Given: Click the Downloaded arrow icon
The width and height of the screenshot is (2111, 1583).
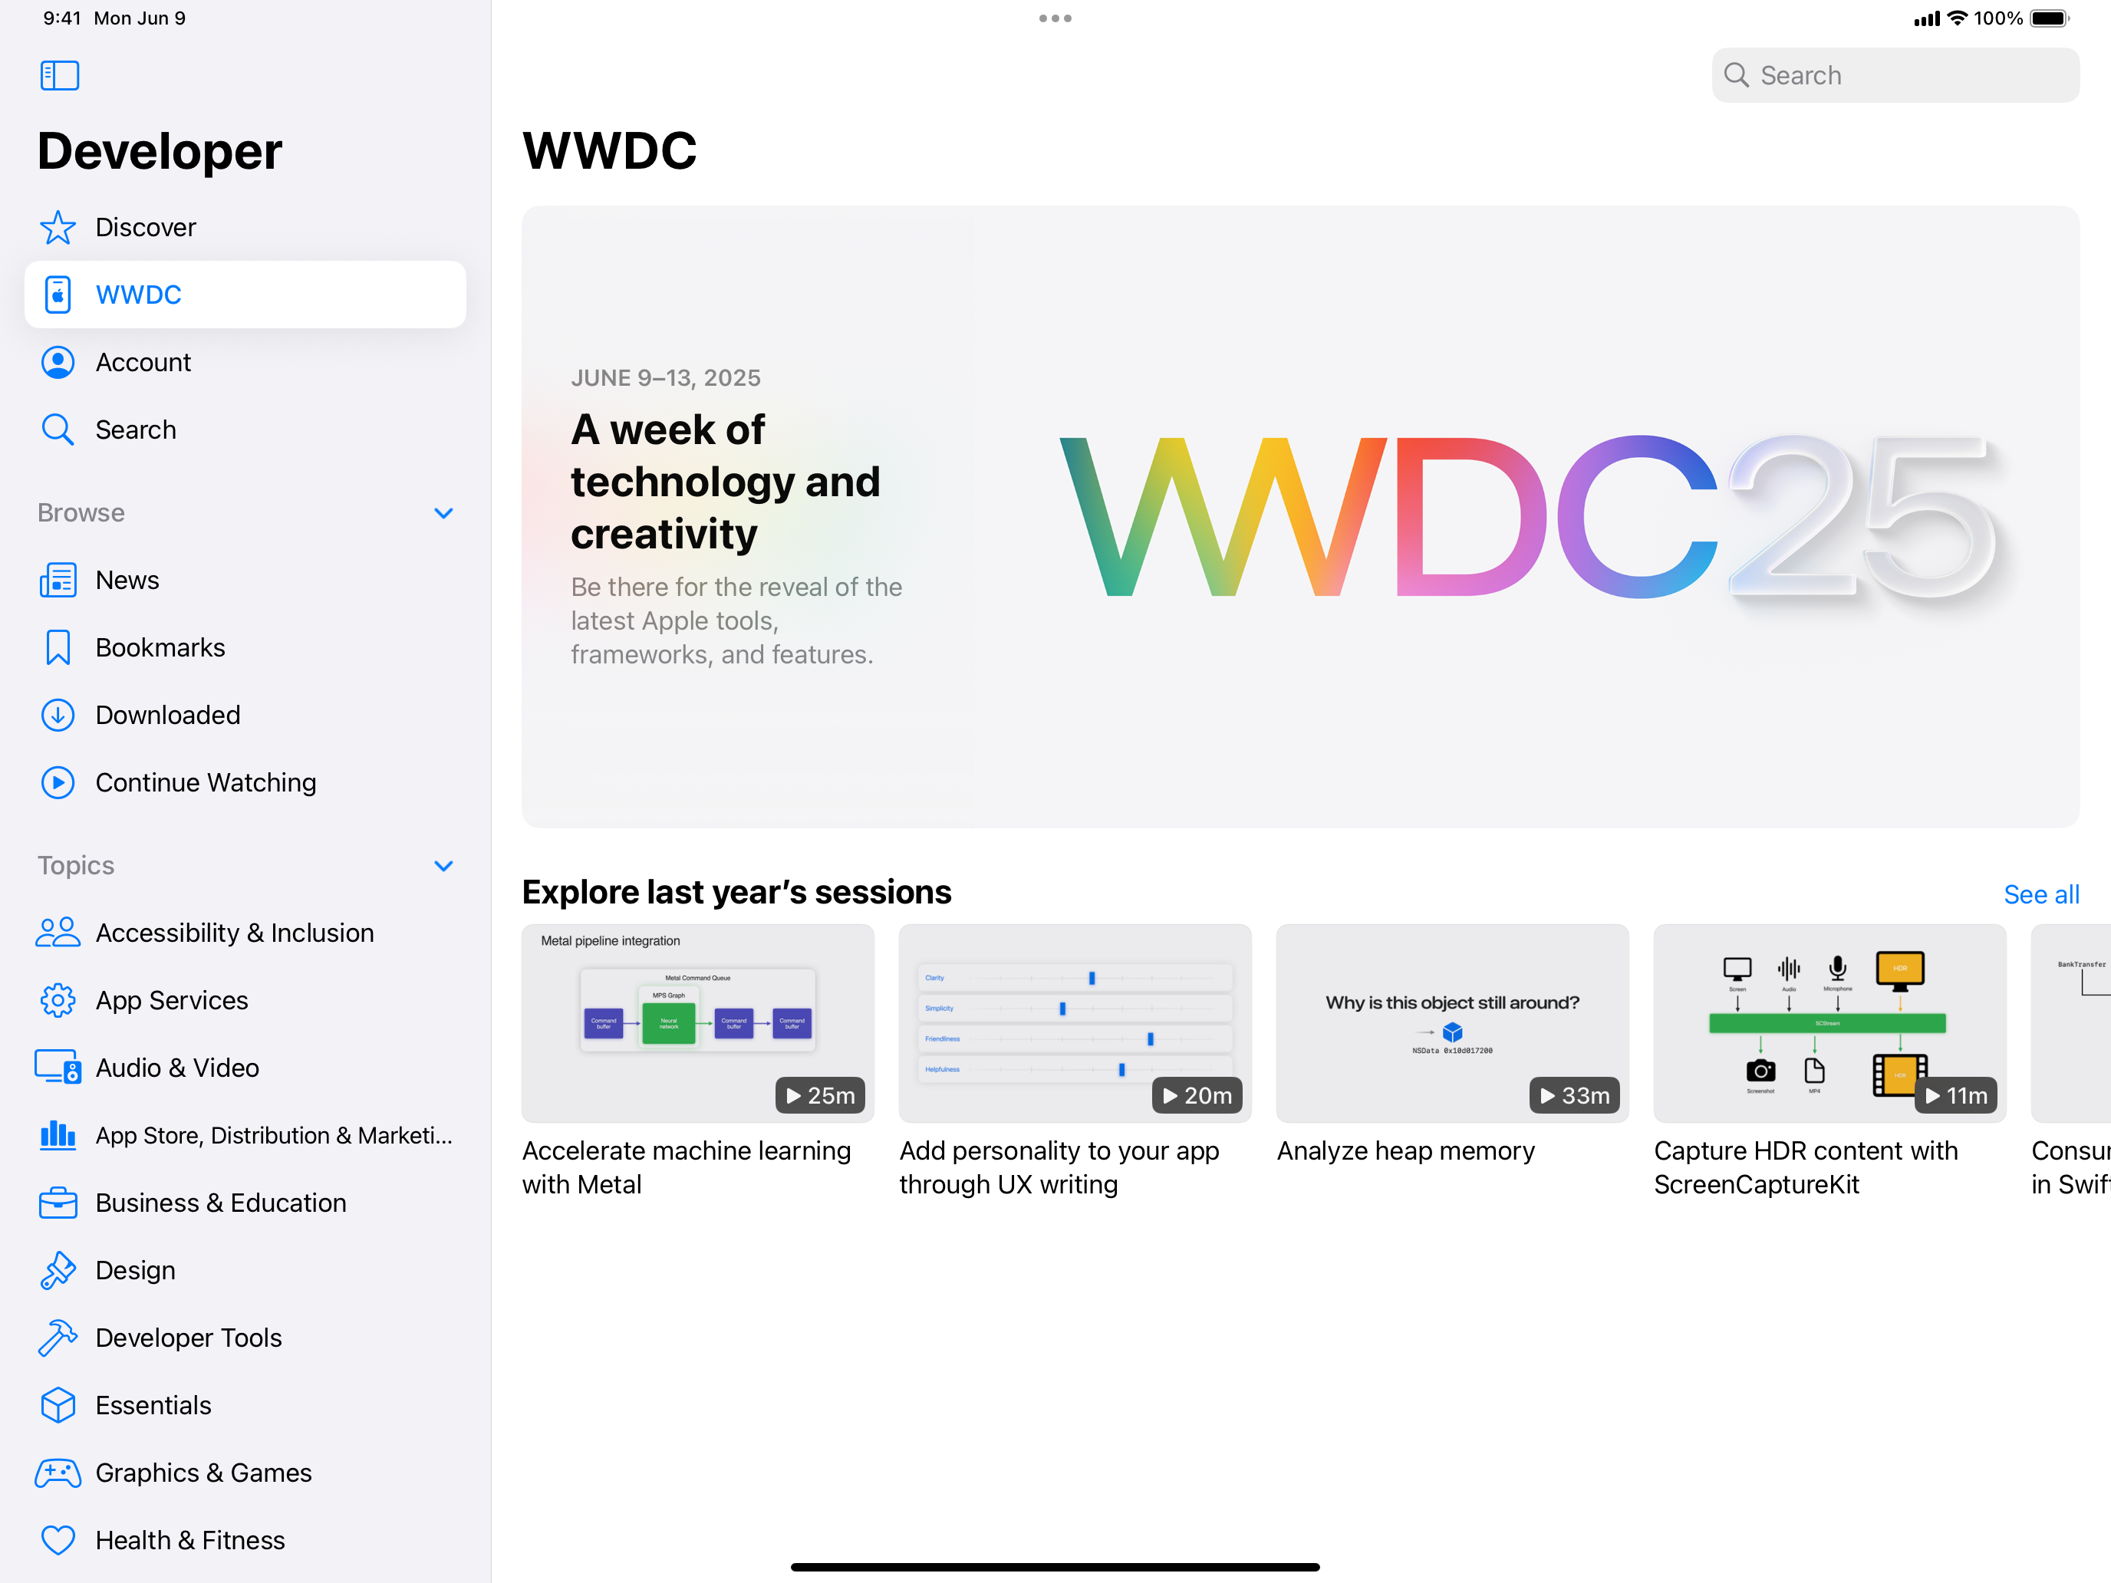Looking at the screenshot, I should pyautogui.click(x=58, y=716).
